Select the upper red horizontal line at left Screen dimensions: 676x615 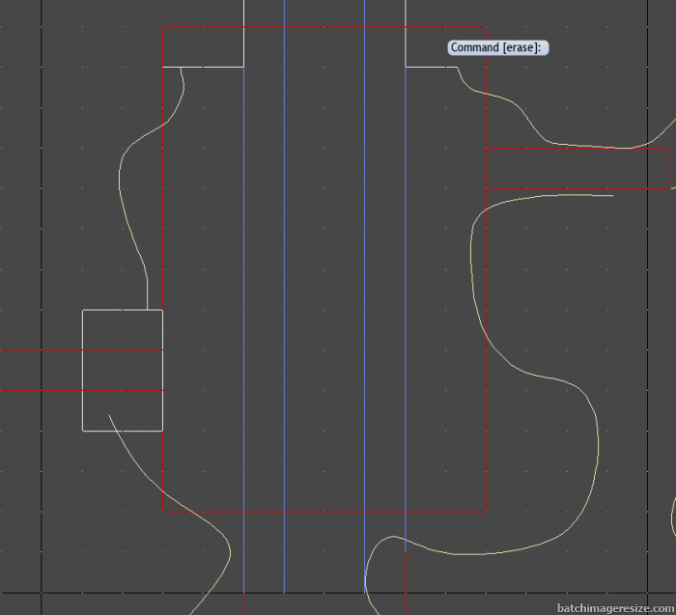coord(39,350)
